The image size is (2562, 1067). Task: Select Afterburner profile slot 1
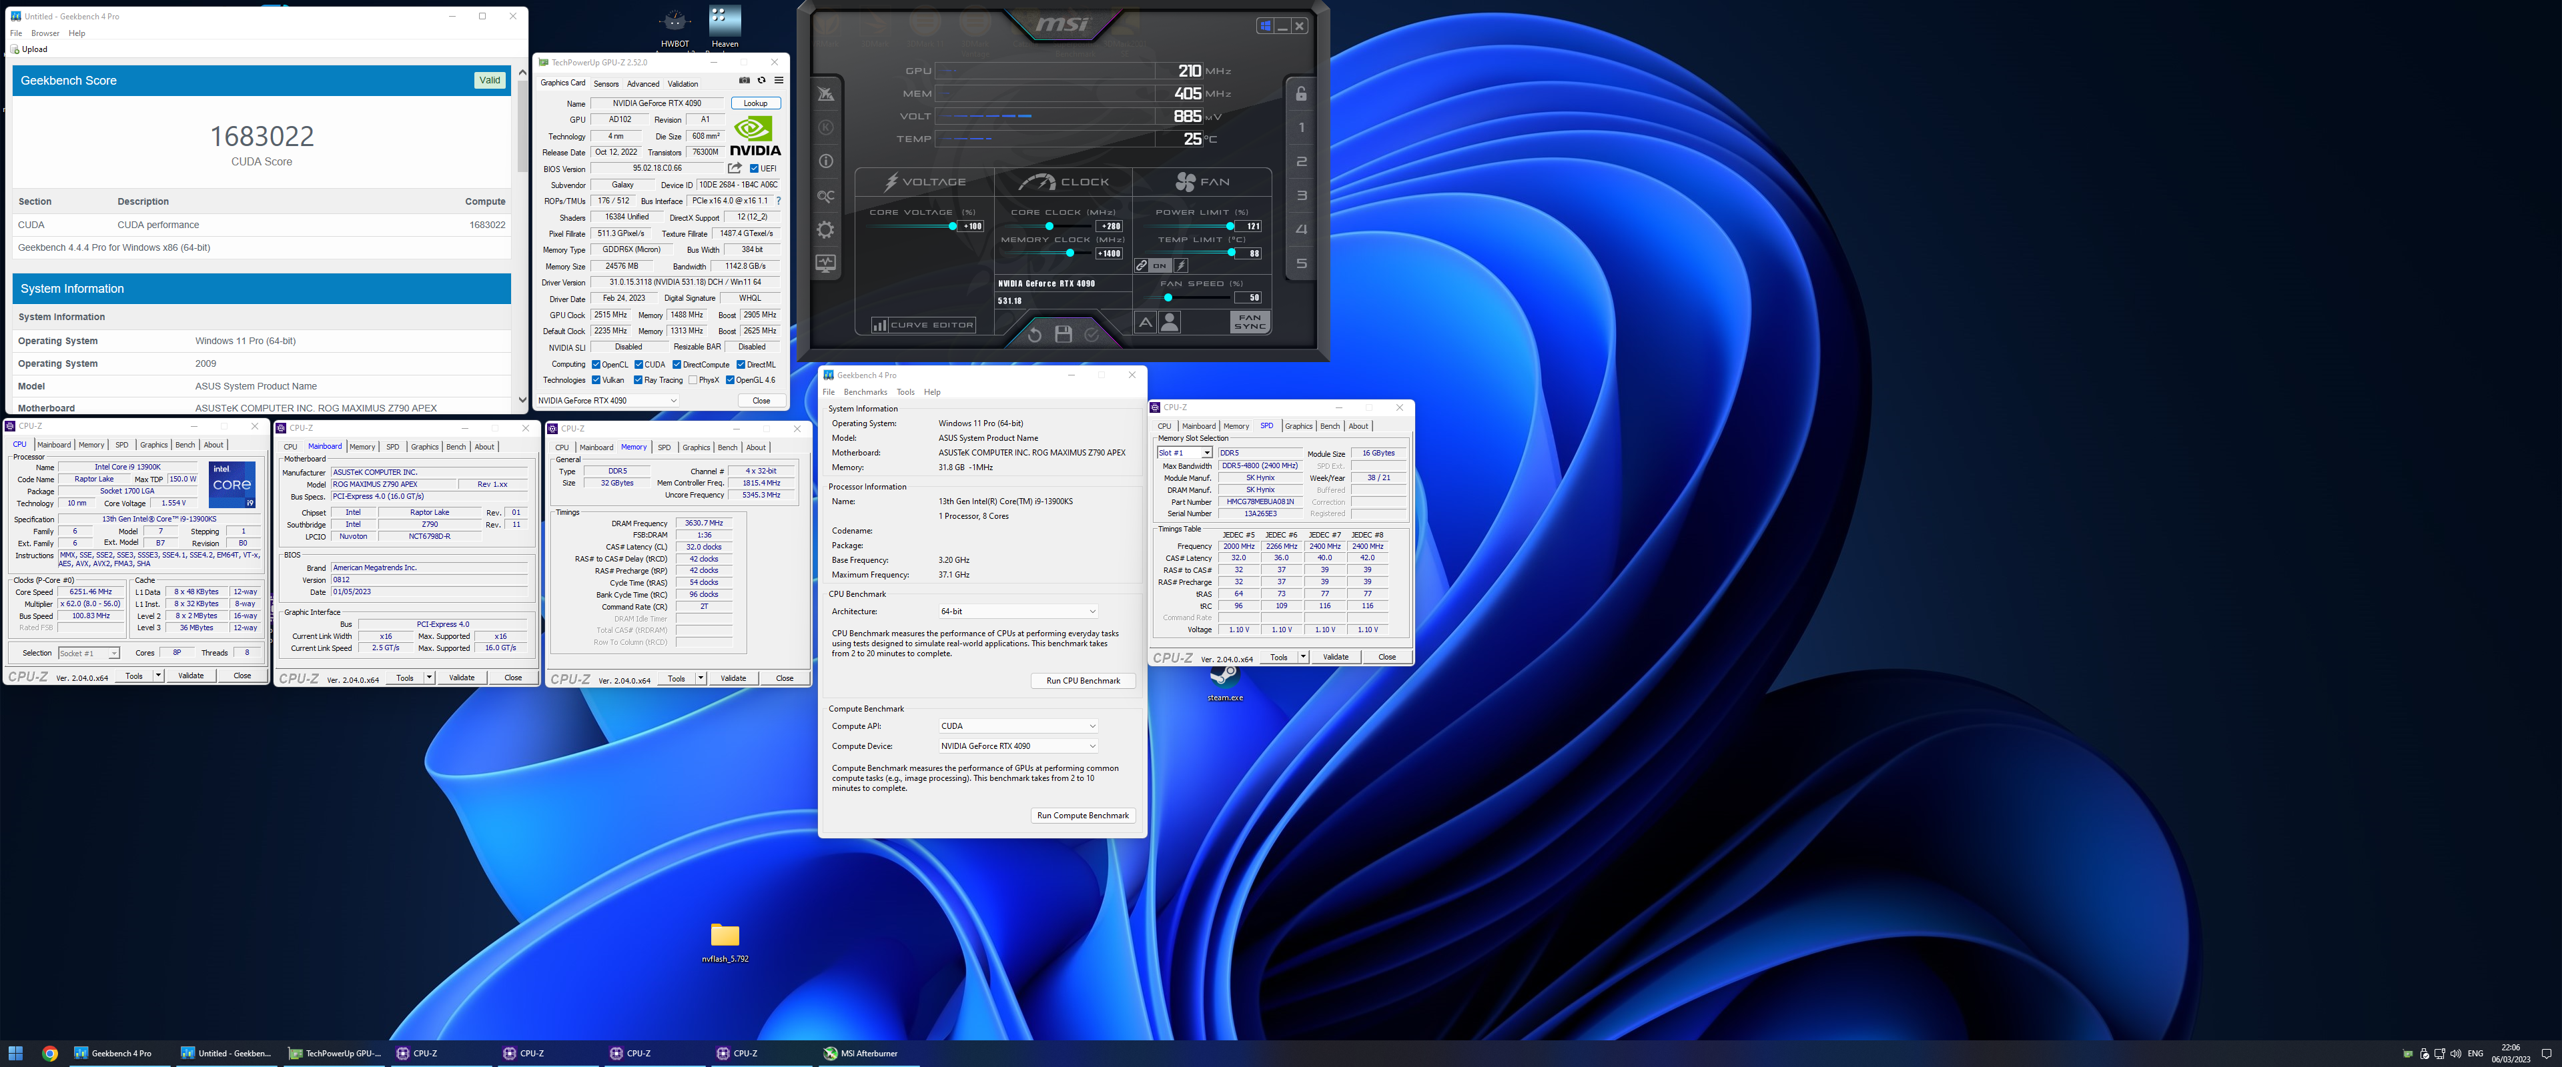tap(1301, 127)
